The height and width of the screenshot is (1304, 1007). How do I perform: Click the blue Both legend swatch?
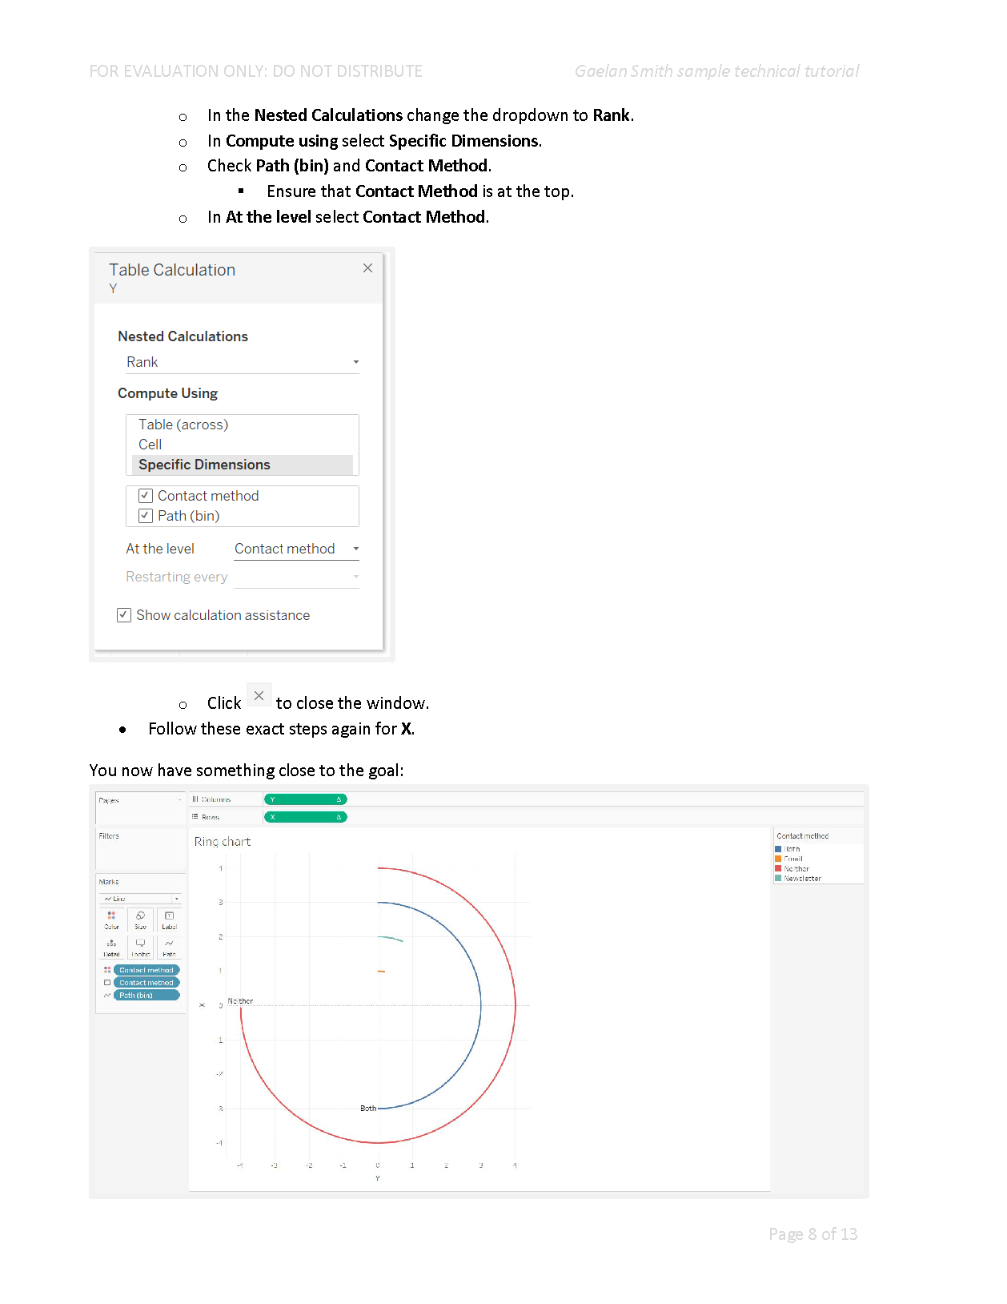point(778,849)
